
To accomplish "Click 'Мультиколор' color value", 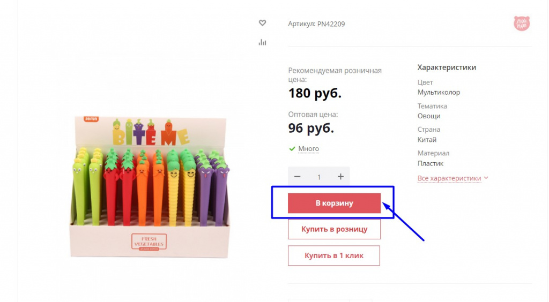I will click(x=439, y=92).
